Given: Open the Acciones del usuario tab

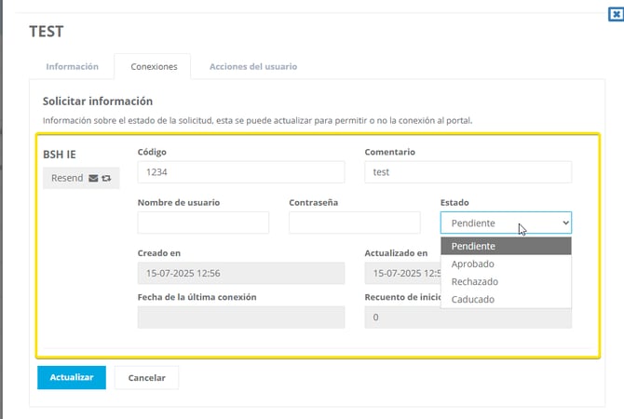Looking at the screenshot, I should [252, 67].
